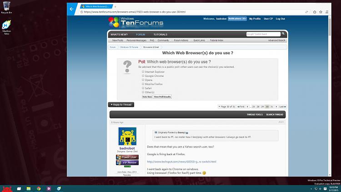Open a new tab with the plus button

pyautogui.click(x=115, y=7)
